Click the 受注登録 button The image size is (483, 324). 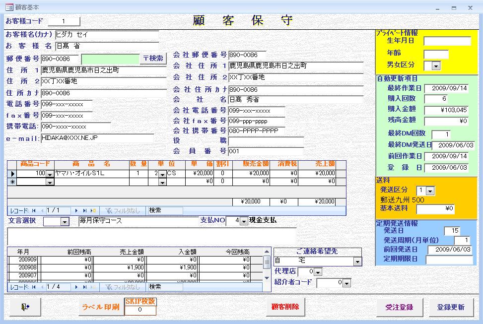tap(399, 307)
